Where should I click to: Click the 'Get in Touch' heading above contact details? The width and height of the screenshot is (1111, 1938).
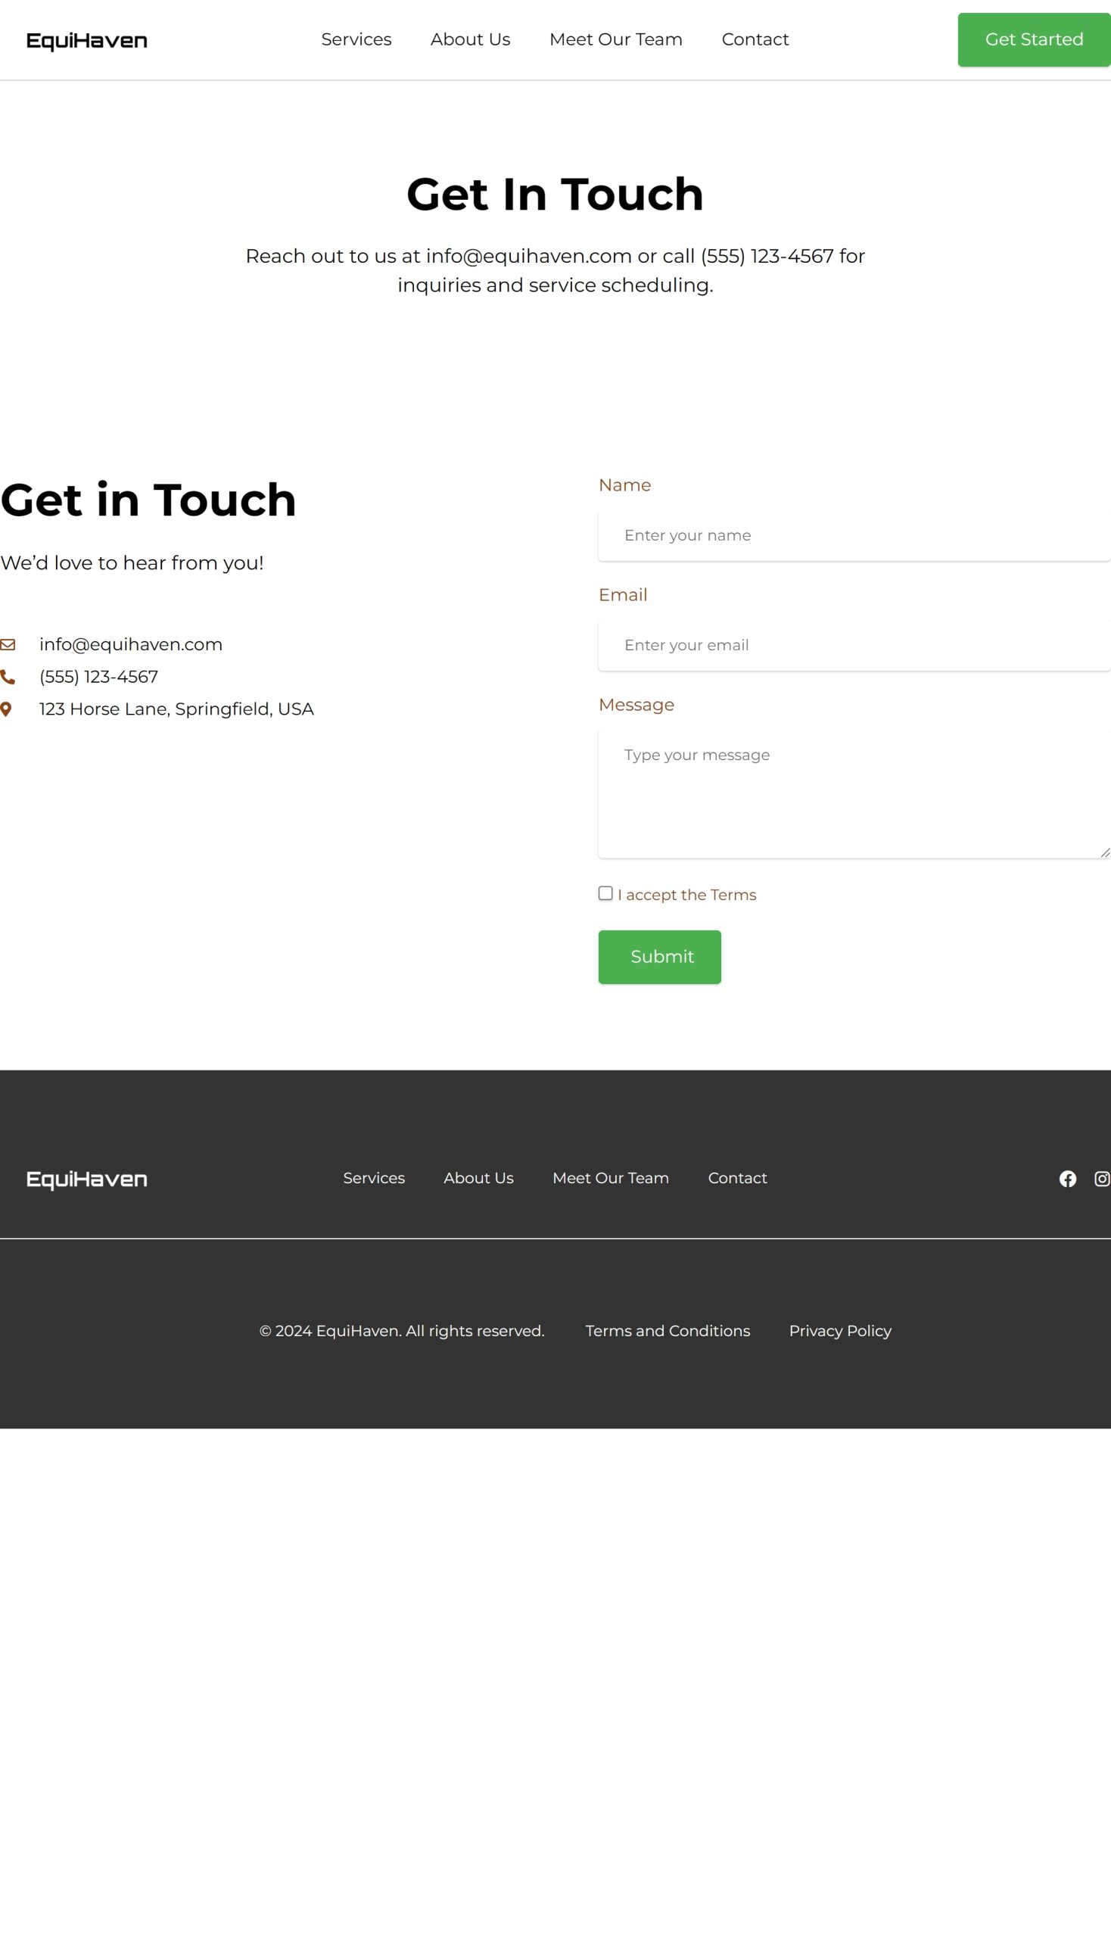(148, 500)
